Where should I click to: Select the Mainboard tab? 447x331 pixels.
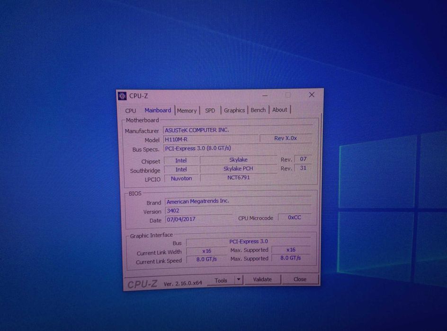tap(158, 111)
